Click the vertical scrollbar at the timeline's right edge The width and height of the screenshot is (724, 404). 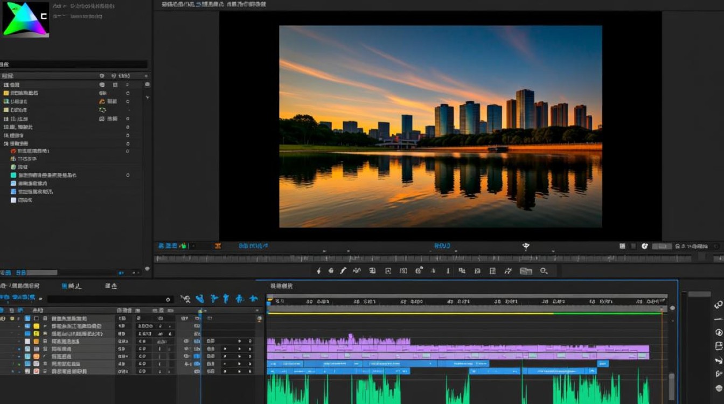[x=671, y=386]
